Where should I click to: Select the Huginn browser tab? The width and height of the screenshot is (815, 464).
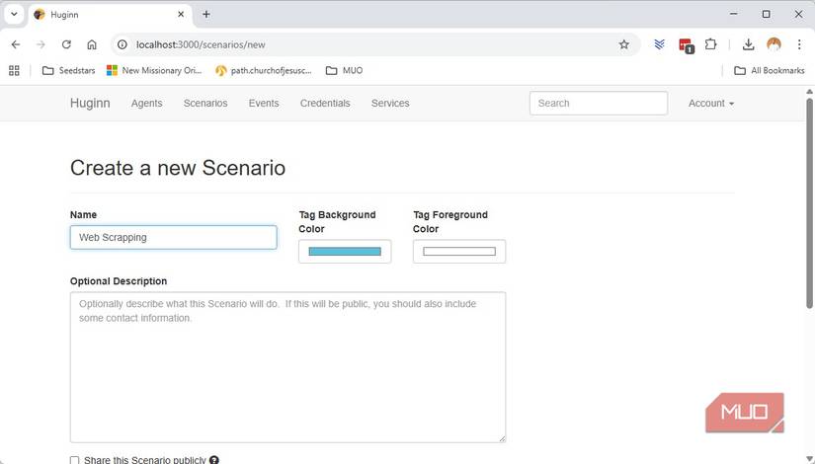[x=109, y=15]
